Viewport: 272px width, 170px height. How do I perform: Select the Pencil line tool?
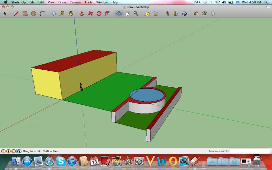16,14
